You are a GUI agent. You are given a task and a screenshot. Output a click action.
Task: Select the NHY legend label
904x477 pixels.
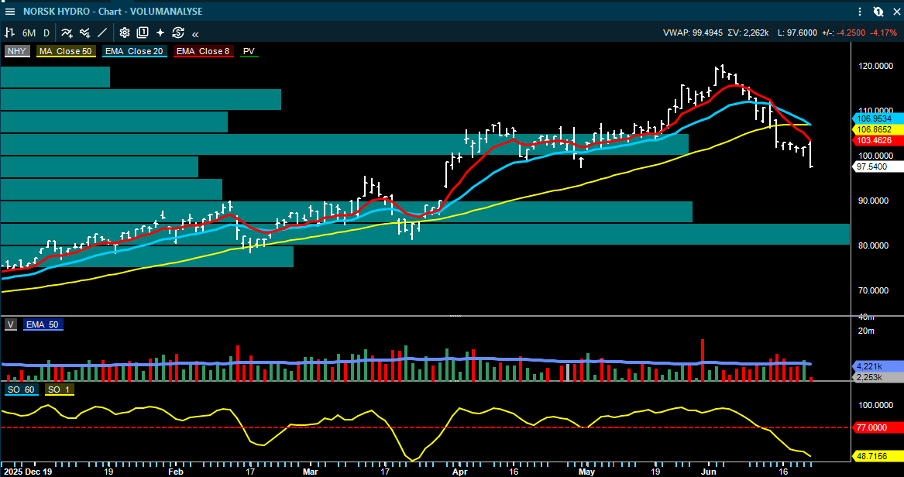click(x=17, y=51)
